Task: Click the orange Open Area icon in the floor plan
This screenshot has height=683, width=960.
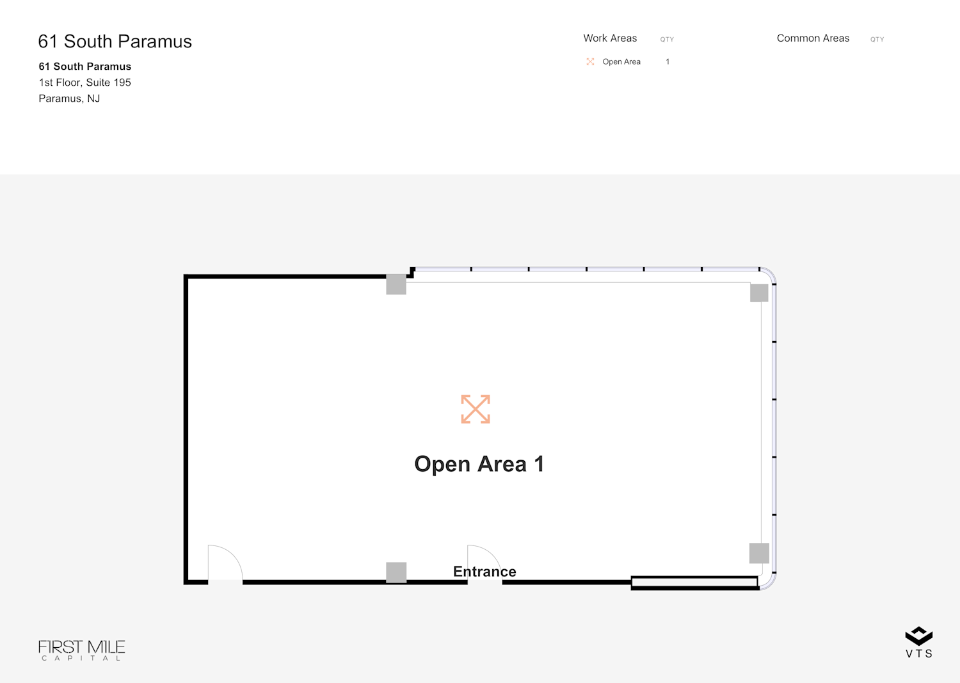Action: coord(476,409)
